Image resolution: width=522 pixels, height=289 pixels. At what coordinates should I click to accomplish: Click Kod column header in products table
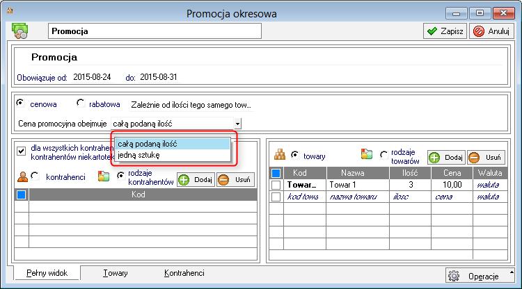[305, 173]
